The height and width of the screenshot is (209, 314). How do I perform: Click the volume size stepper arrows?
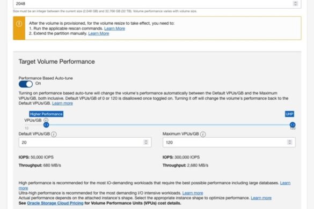(x=295, y=3)
